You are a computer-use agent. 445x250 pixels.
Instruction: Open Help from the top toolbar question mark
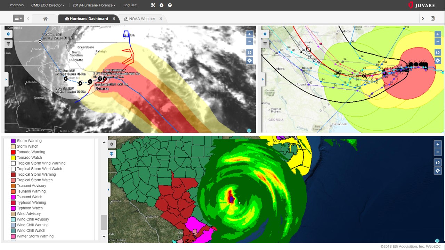click(169, 5)
